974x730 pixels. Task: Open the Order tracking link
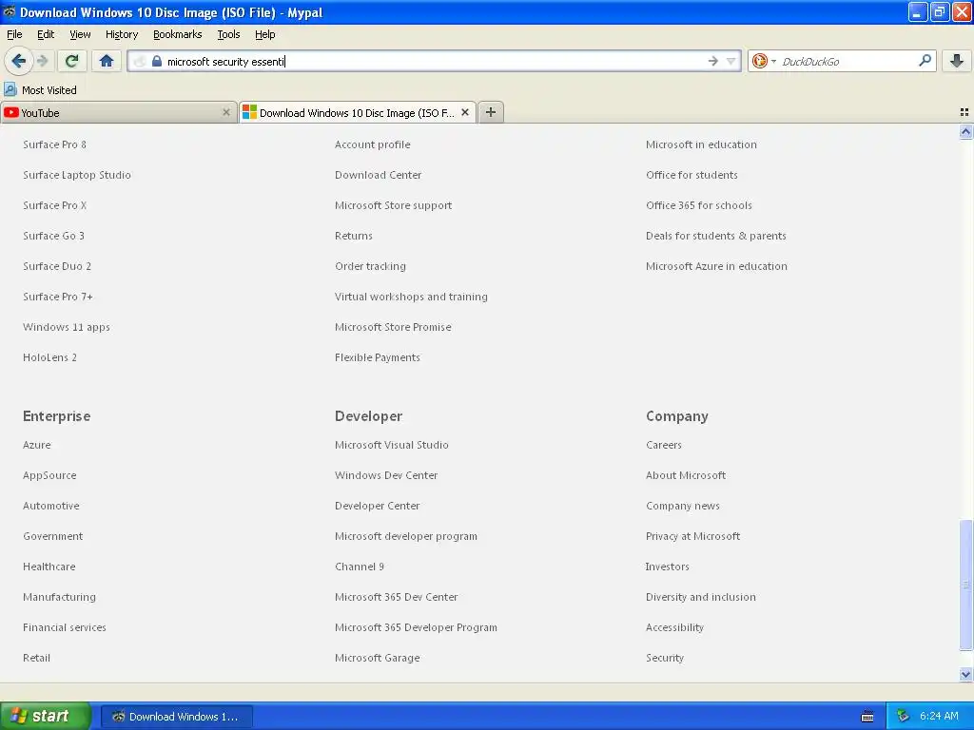[x=370, y=266]
